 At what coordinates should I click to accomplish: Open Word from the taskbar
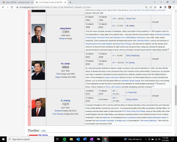85,139
